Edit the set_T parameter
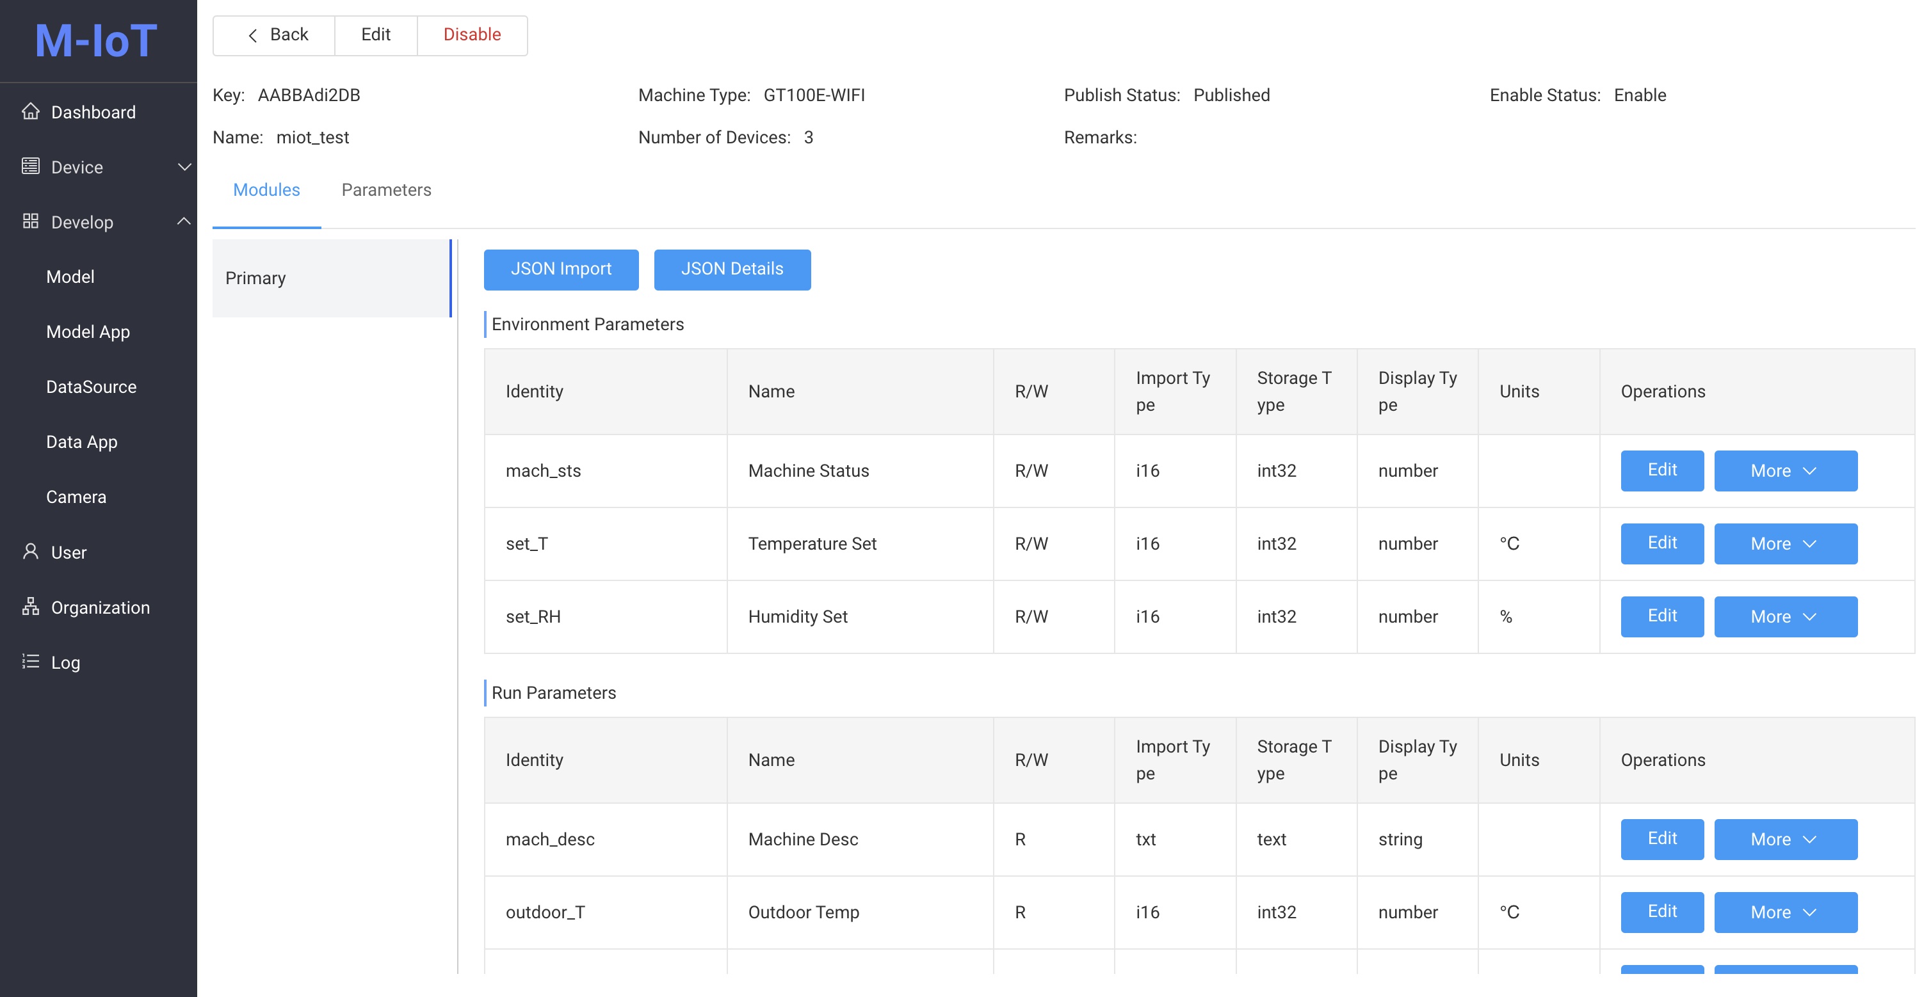The image size is (1931, 997). (1662, 543)
